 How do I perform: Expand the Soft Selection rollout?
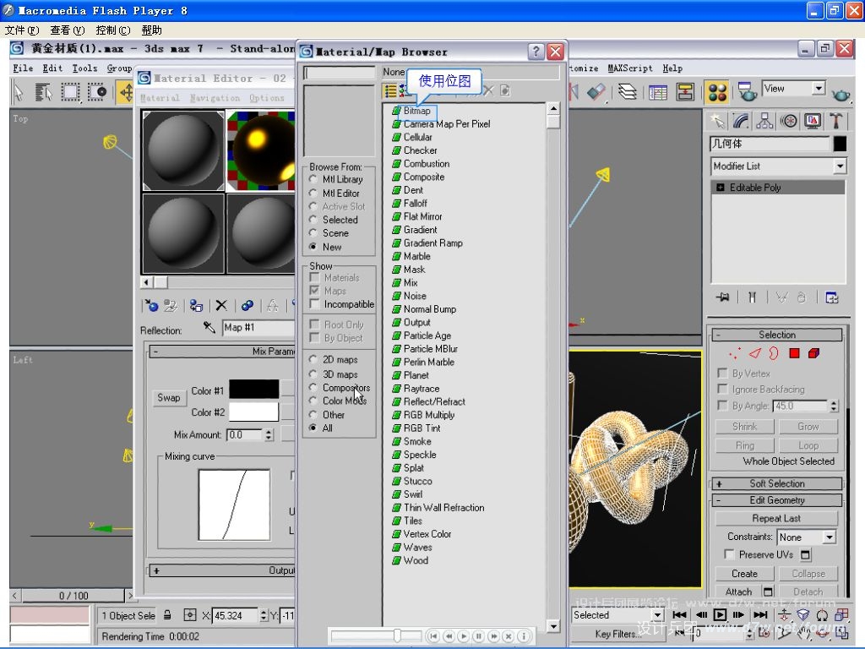776,483
